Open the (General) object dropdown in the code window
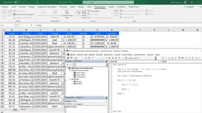This screenshot has width=202, height=113. [158, 62]
